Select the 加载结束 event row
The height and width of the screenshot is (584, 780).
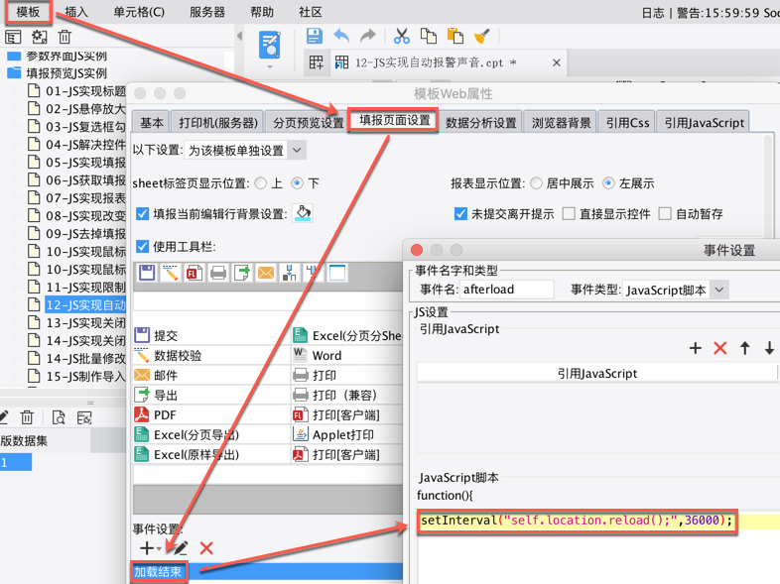[x=268, y=571]
